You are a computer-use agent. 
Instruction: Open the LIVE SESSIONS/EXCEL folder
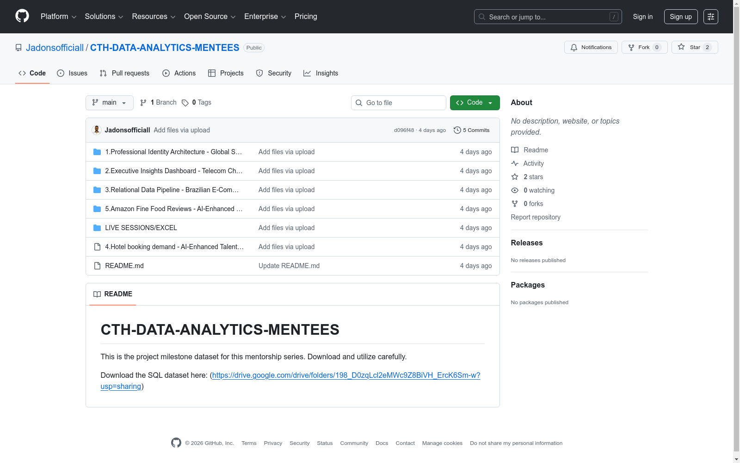[141, 228]
